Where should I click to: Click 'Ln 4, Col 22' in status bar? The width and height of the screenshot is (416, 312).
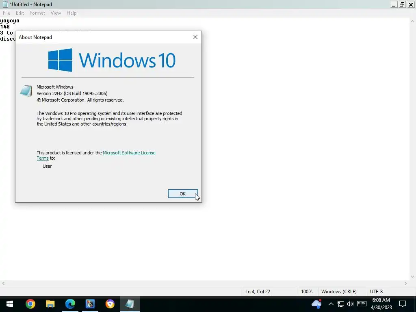(x=258, y=292)
